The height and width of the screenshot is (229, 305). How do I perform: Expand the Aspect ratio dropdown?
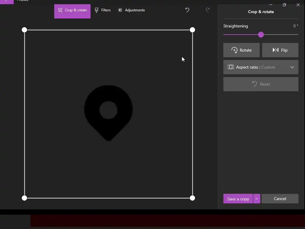click(261, 67)
